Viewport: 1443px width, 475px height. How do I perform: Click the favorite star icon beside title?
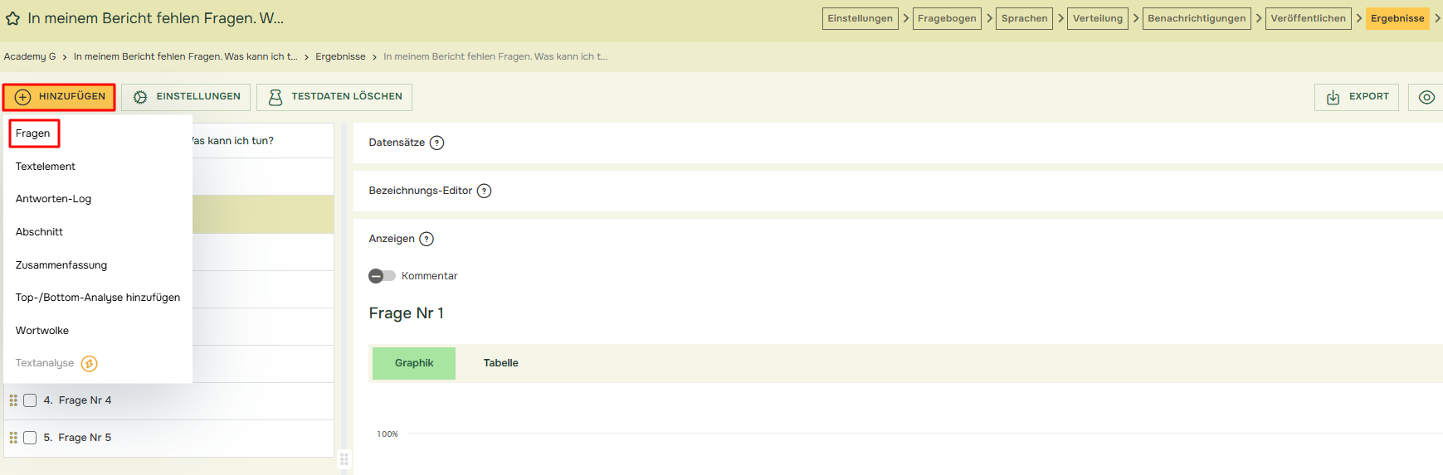(12, 18)
